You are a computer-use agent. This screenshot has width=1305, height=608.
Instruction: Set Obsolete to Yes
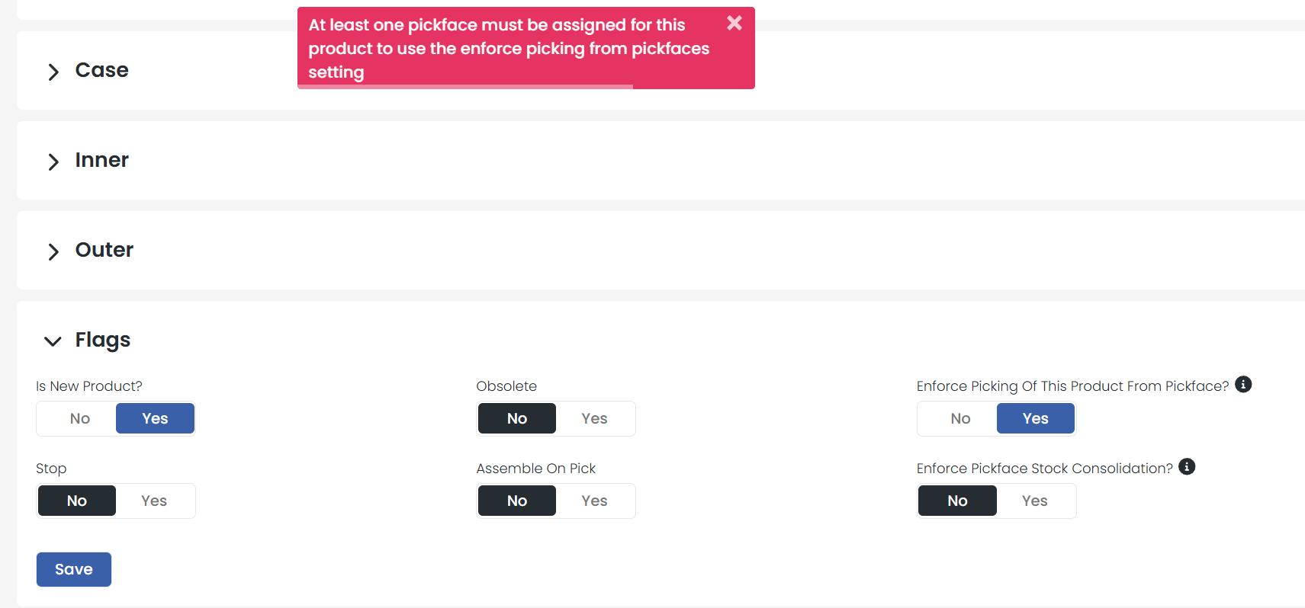point(594,418)
